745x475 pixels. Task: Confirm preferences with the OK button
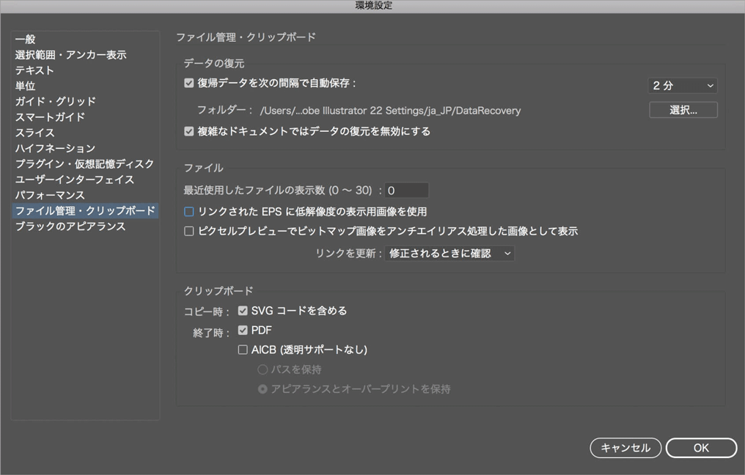[700, 447]
